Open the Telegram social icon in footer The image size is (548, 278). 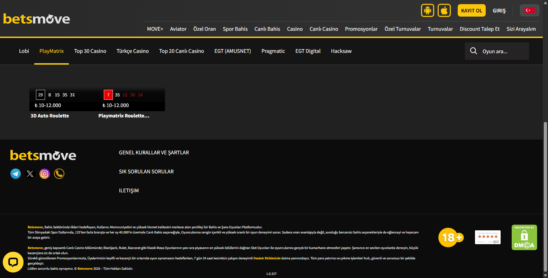16,174
